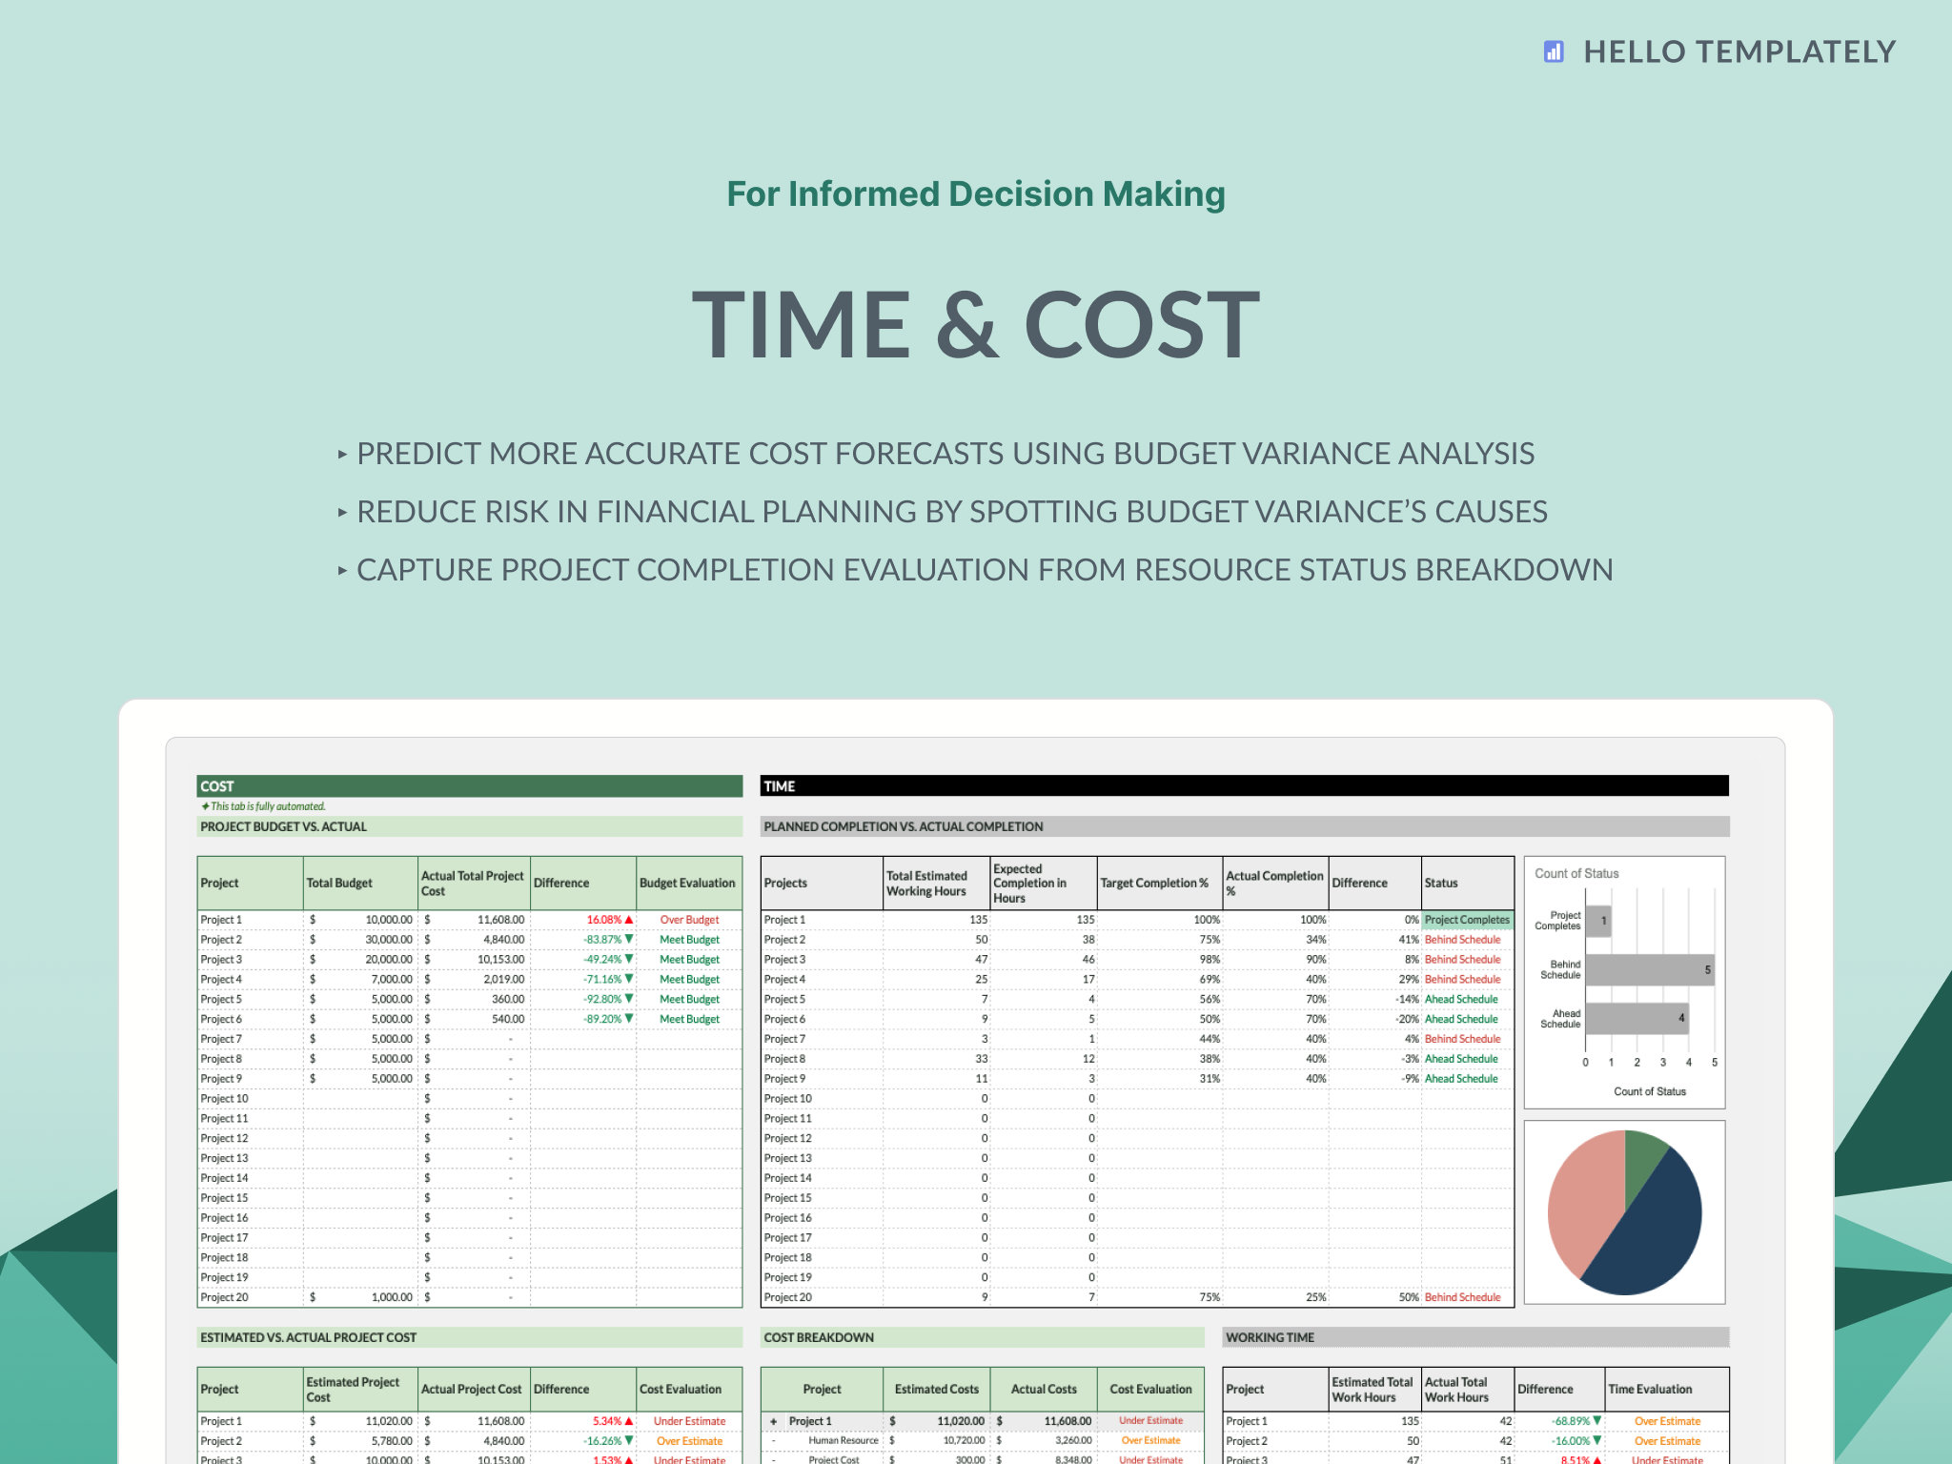This screenshot has height=1464, width=1952.
Task: Click the 'Count of Status' chart title
Action: (x=1576, y=874)
